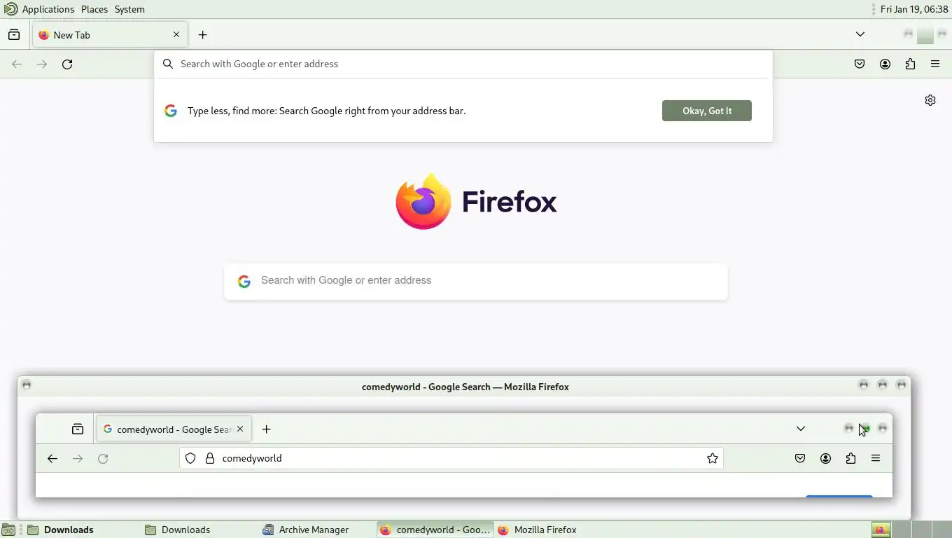
Task: Open Extensions in the top window's toolbar
Action: (x=910, y=64)
